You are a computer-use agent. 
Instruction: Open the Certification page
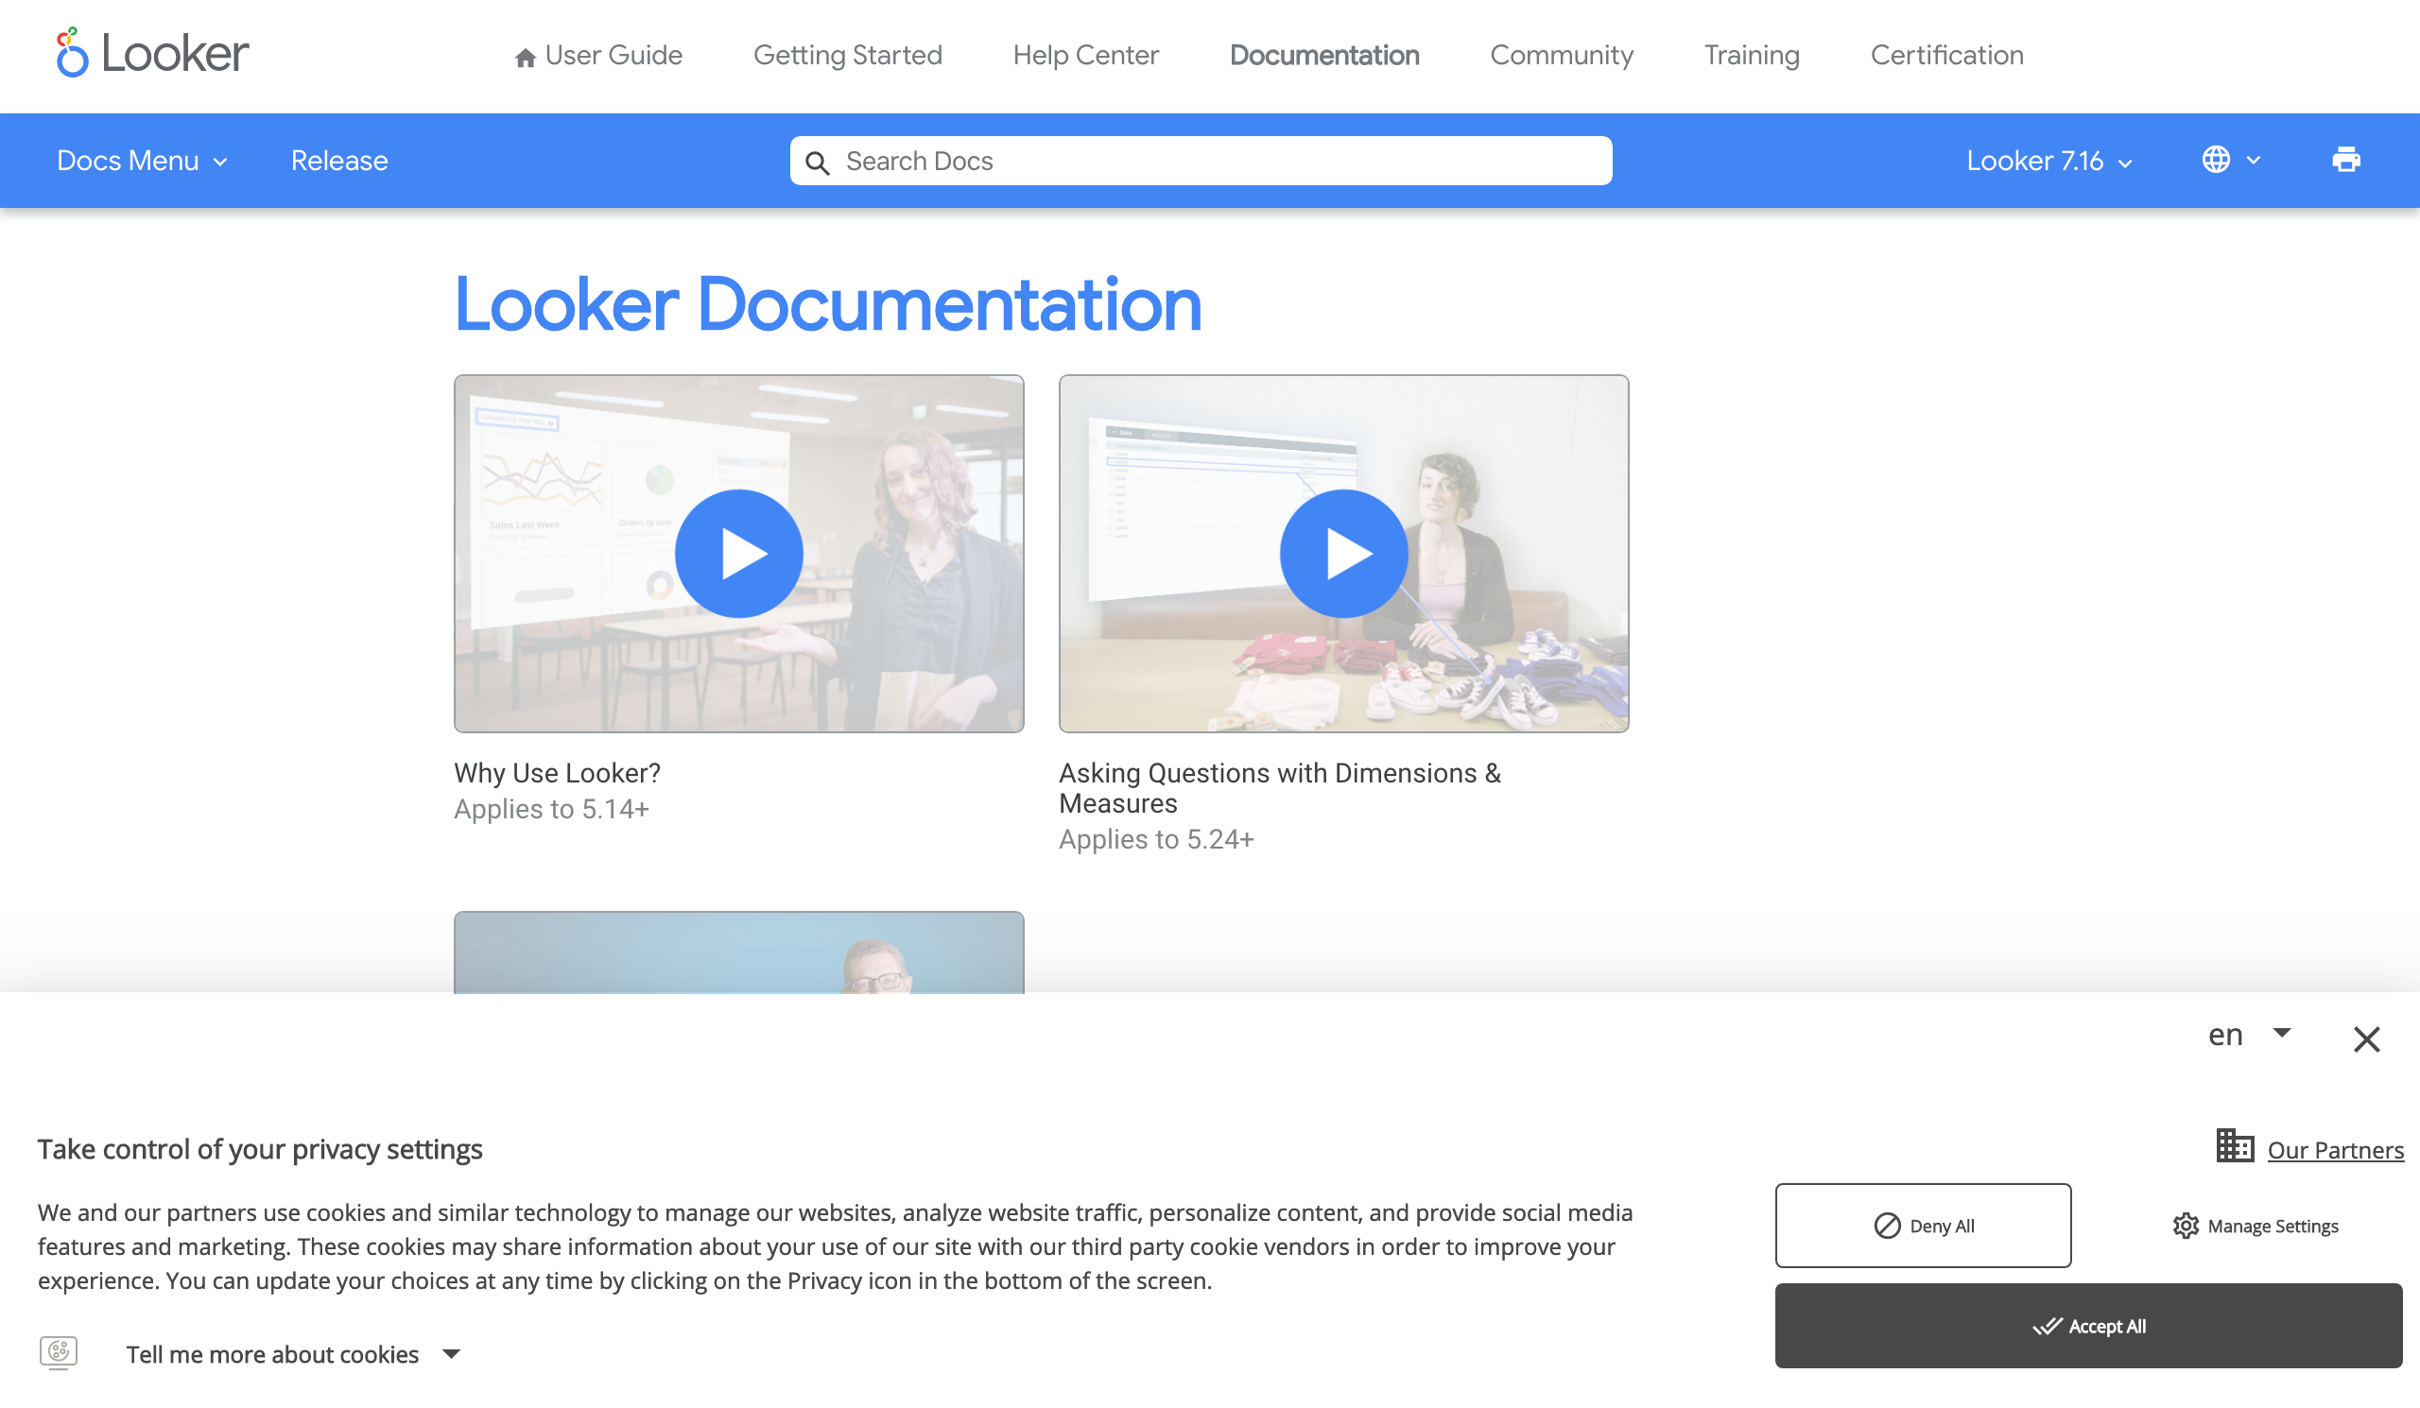pyautogui.click(x=1945, y=56)
